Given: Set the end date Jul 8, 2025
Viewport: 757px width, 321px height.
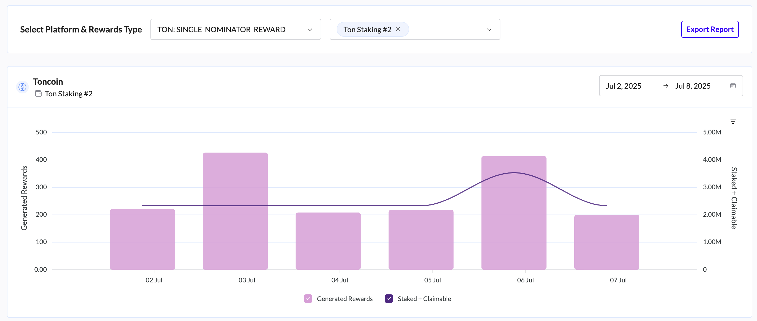Looking at the screenshot, I should (693, 86).
